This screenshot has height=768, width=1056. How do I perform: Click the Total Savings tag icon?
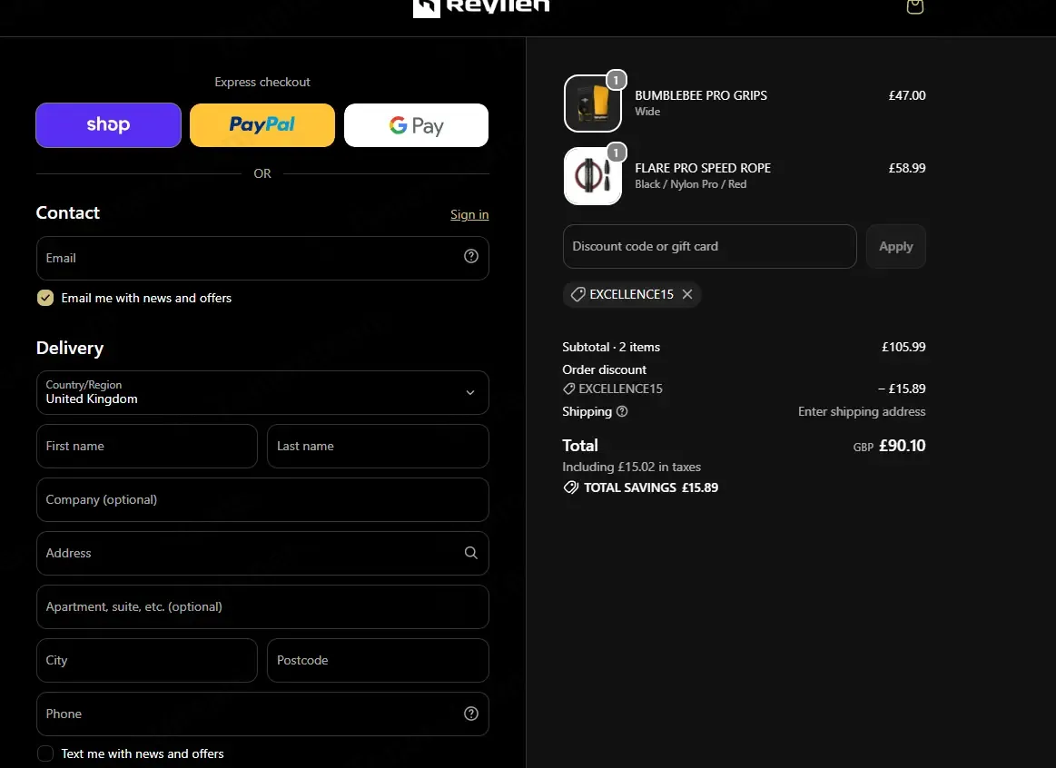570,487
